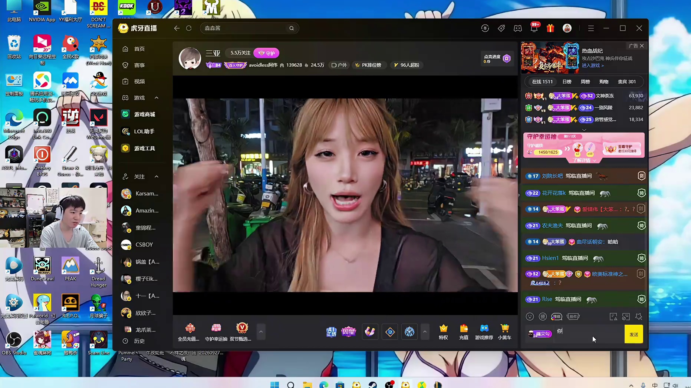Click the 点亮进度 0/9 progress widget
This screenshot has width=691, height=388.
coord(497,58)
